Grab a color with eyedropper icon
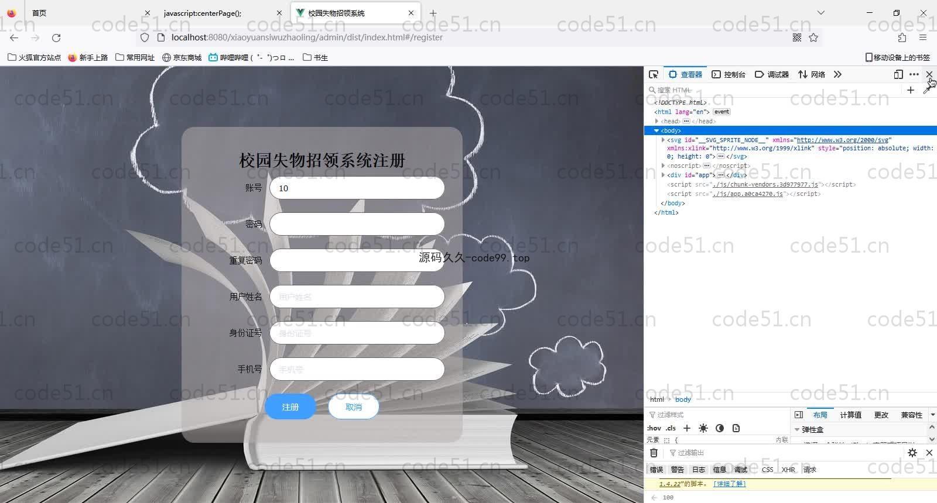Image resolution: width=937 pixels, height=503 pixels. point(928,90)
